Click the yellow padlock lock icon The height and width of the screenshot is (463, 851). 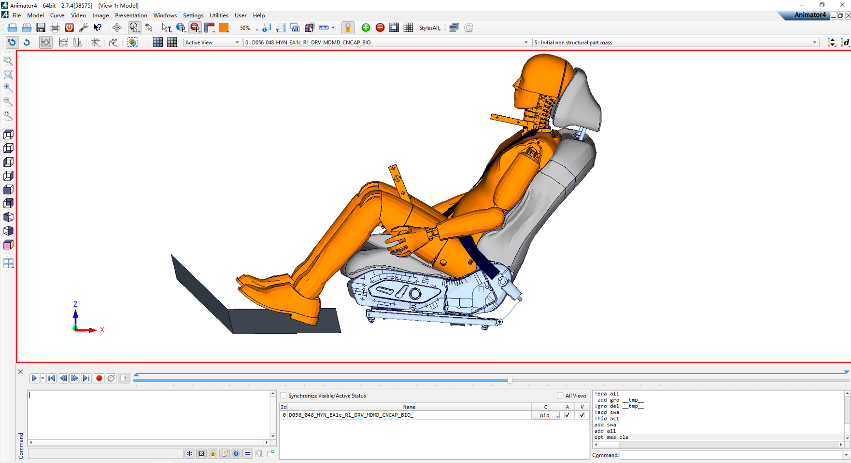coord(348,28)
